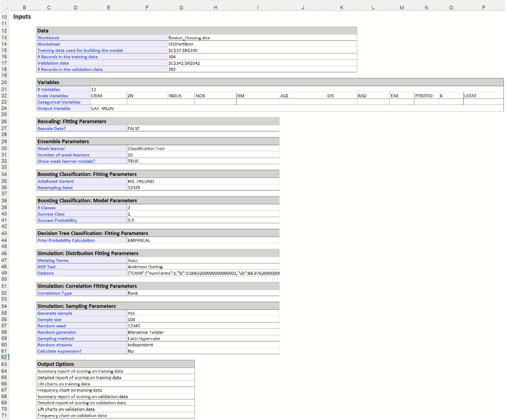The image size is (507, 420).
Task: Click the STDPartition worksheet value cell
Action: coord(180,44)
